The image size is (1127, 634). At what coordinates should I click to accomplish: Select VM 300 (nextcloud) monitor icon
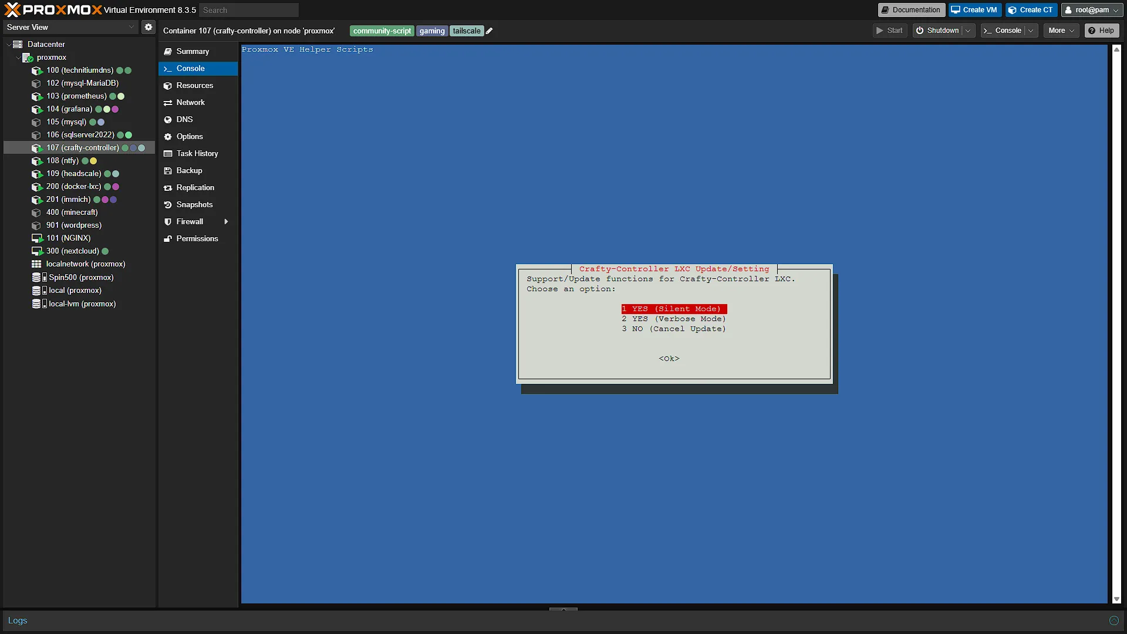37,251
